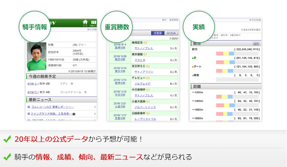Click the ダート results bar
The width and height of the screenshot is (287, 167).
coord(237,71)
